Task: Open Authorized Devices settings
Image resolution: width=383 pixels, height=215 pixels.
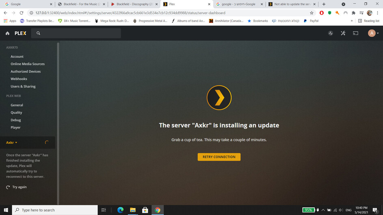Action: point(26,71)
